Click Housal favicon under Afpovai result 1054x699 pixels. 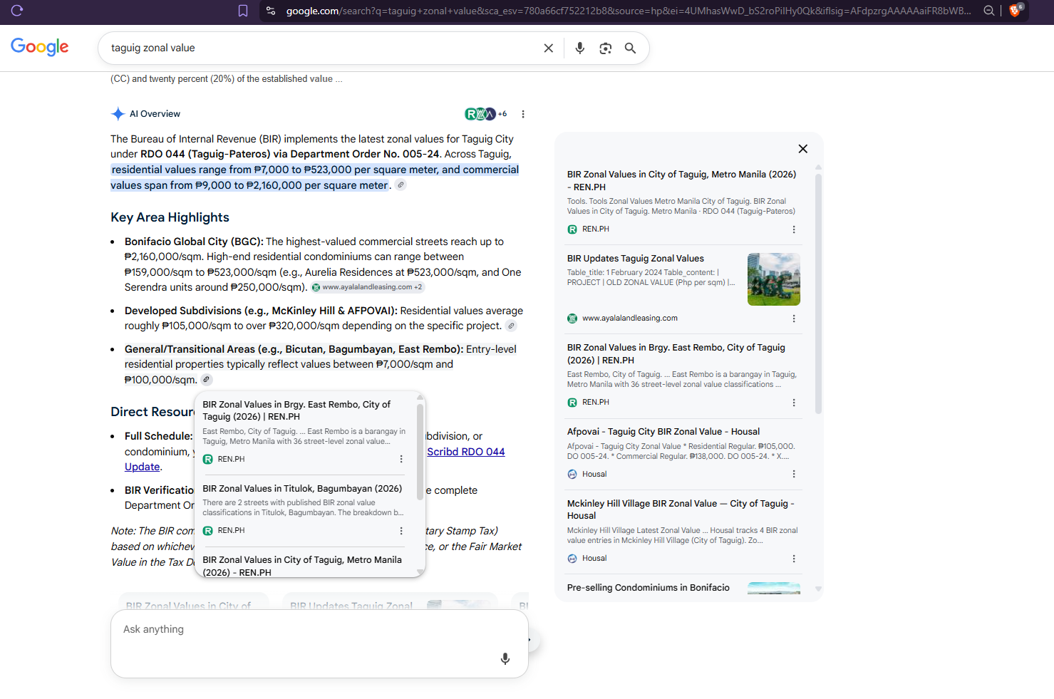pos(572,474)
